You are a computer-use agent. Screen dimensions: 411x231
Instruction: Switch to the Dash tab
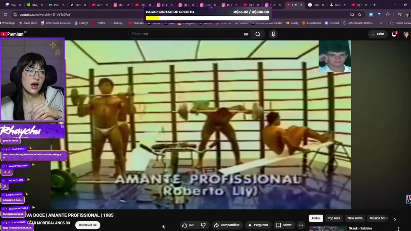[x=316, y=5]
